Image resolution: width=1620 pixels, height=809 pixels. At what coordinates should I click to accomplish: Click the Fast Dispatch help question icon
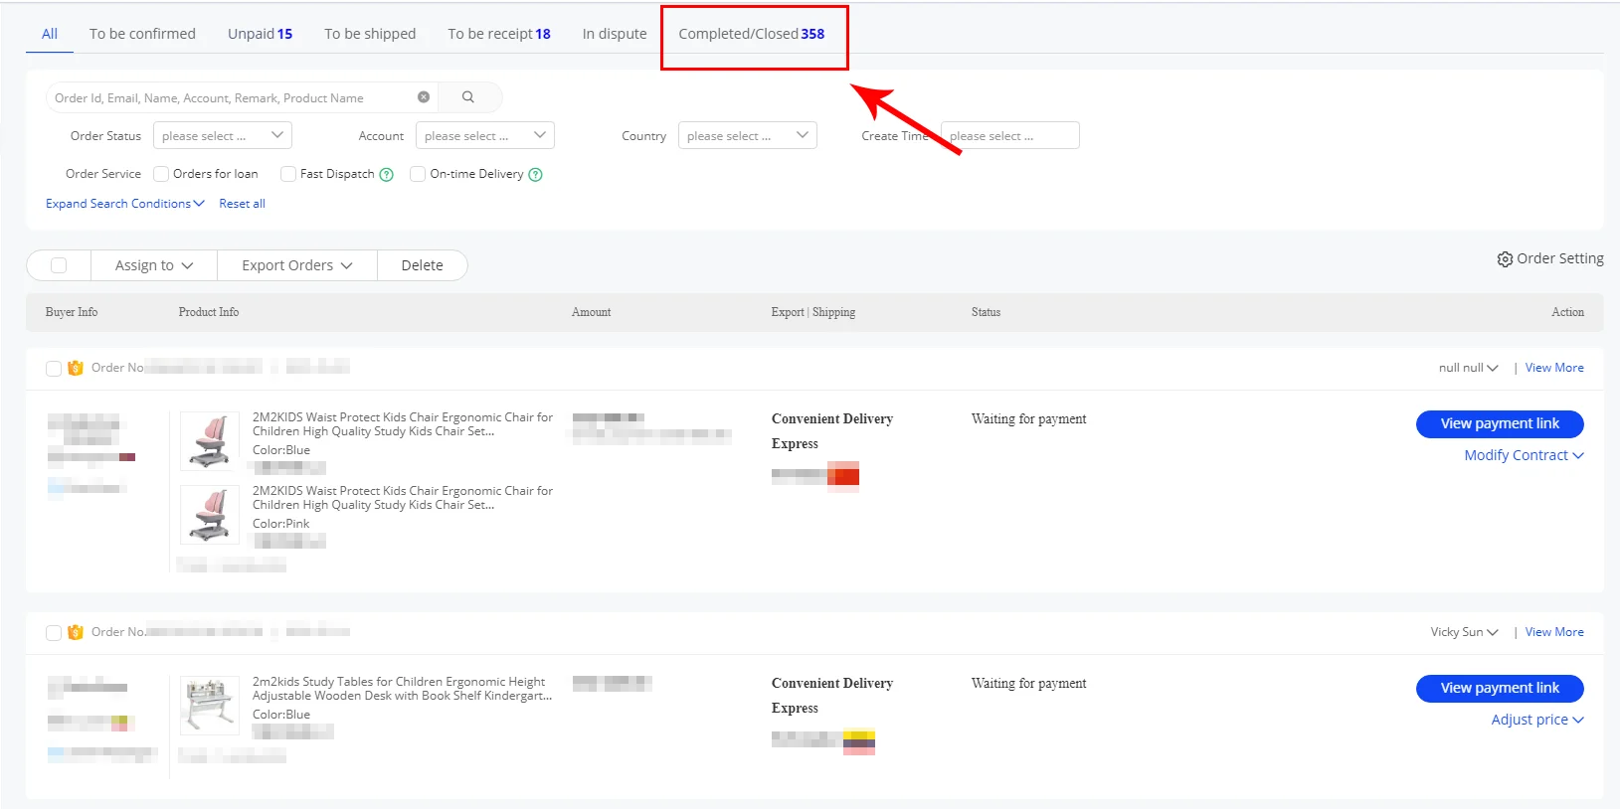pos(387,175)
